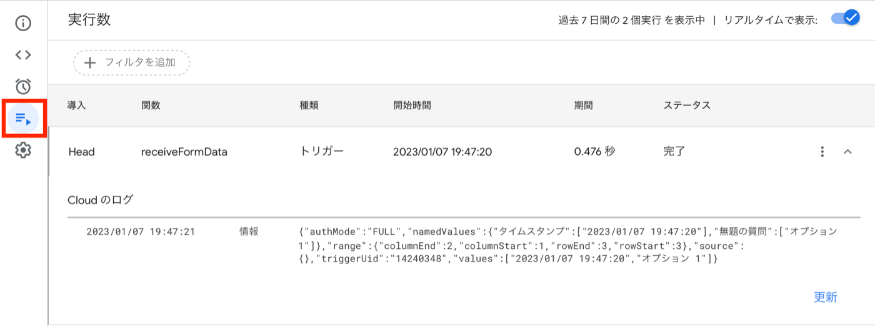Open the three-dot menu for receiveFormData row
875x327 pixels.
(x=822, y=152)
